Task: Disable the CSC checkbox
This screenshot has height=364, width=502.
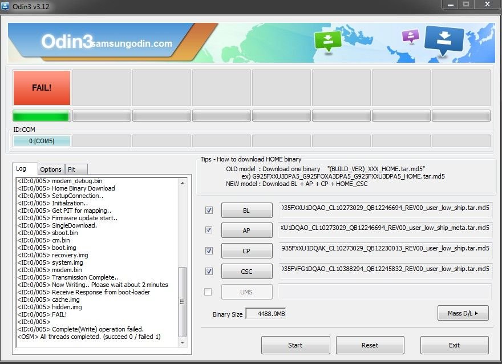Action: (x=209, y=272)
